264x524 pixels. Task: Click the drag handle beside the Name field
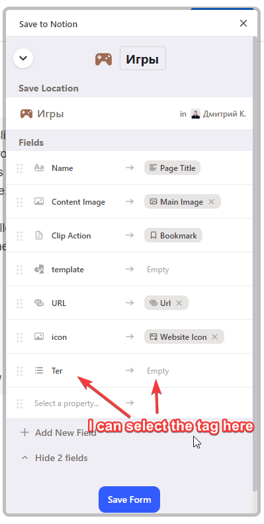20,168
